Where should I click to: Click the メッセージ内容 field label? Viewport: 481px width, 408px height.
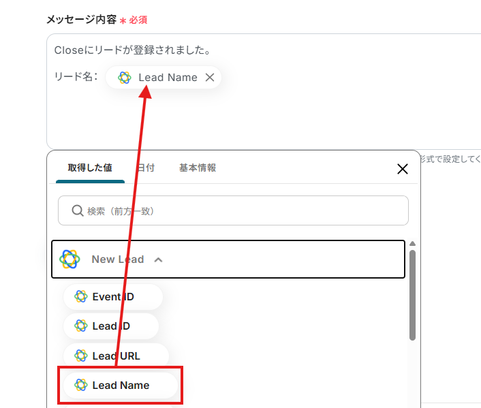point(81,20)
